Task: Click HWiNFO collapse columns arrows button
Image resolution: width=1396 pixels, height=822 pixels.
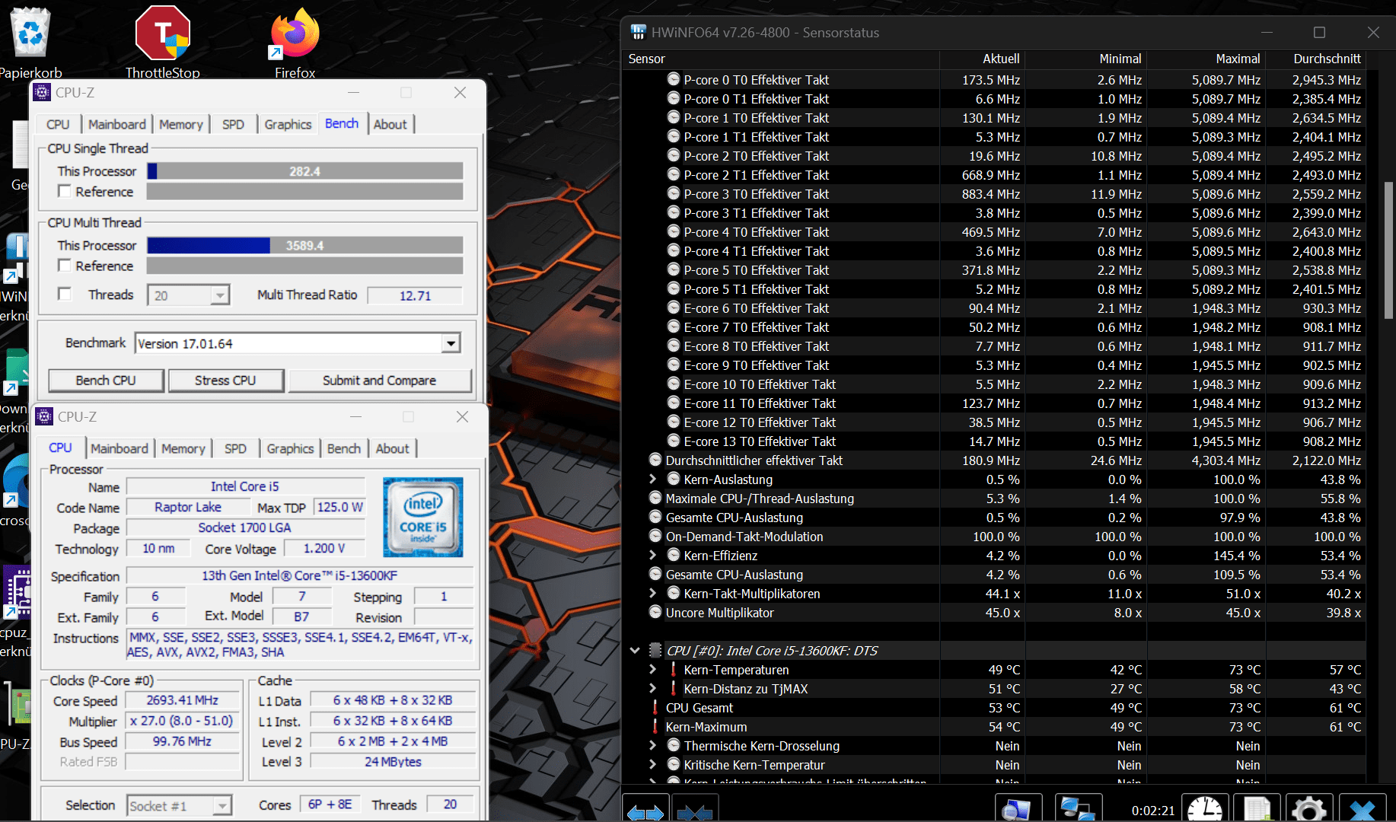Action: [695, 808]
